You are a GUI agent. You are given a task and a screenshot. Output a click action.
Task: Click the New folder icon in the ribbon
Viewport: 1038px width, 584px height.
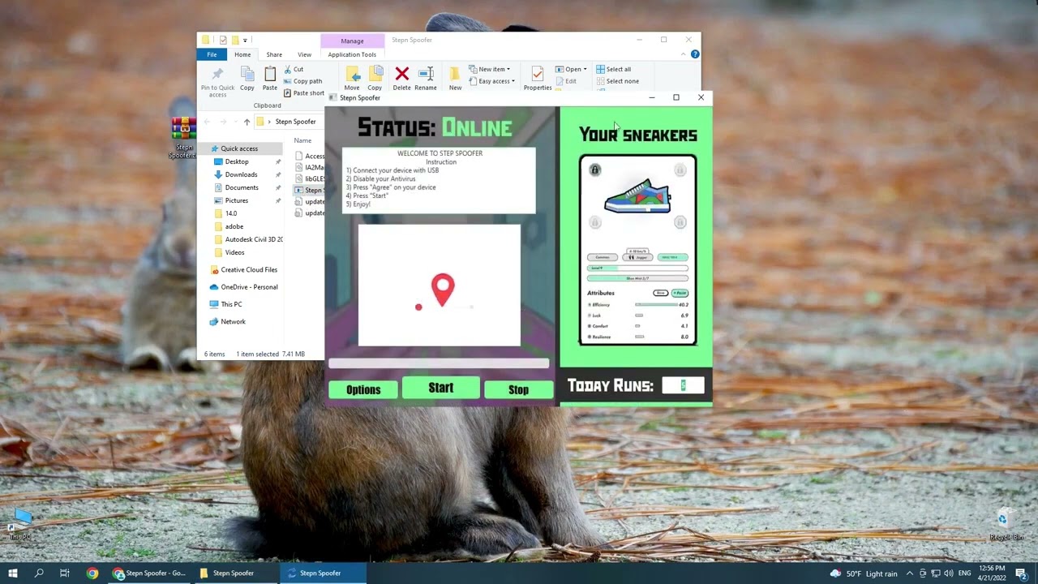coord(456,74)
